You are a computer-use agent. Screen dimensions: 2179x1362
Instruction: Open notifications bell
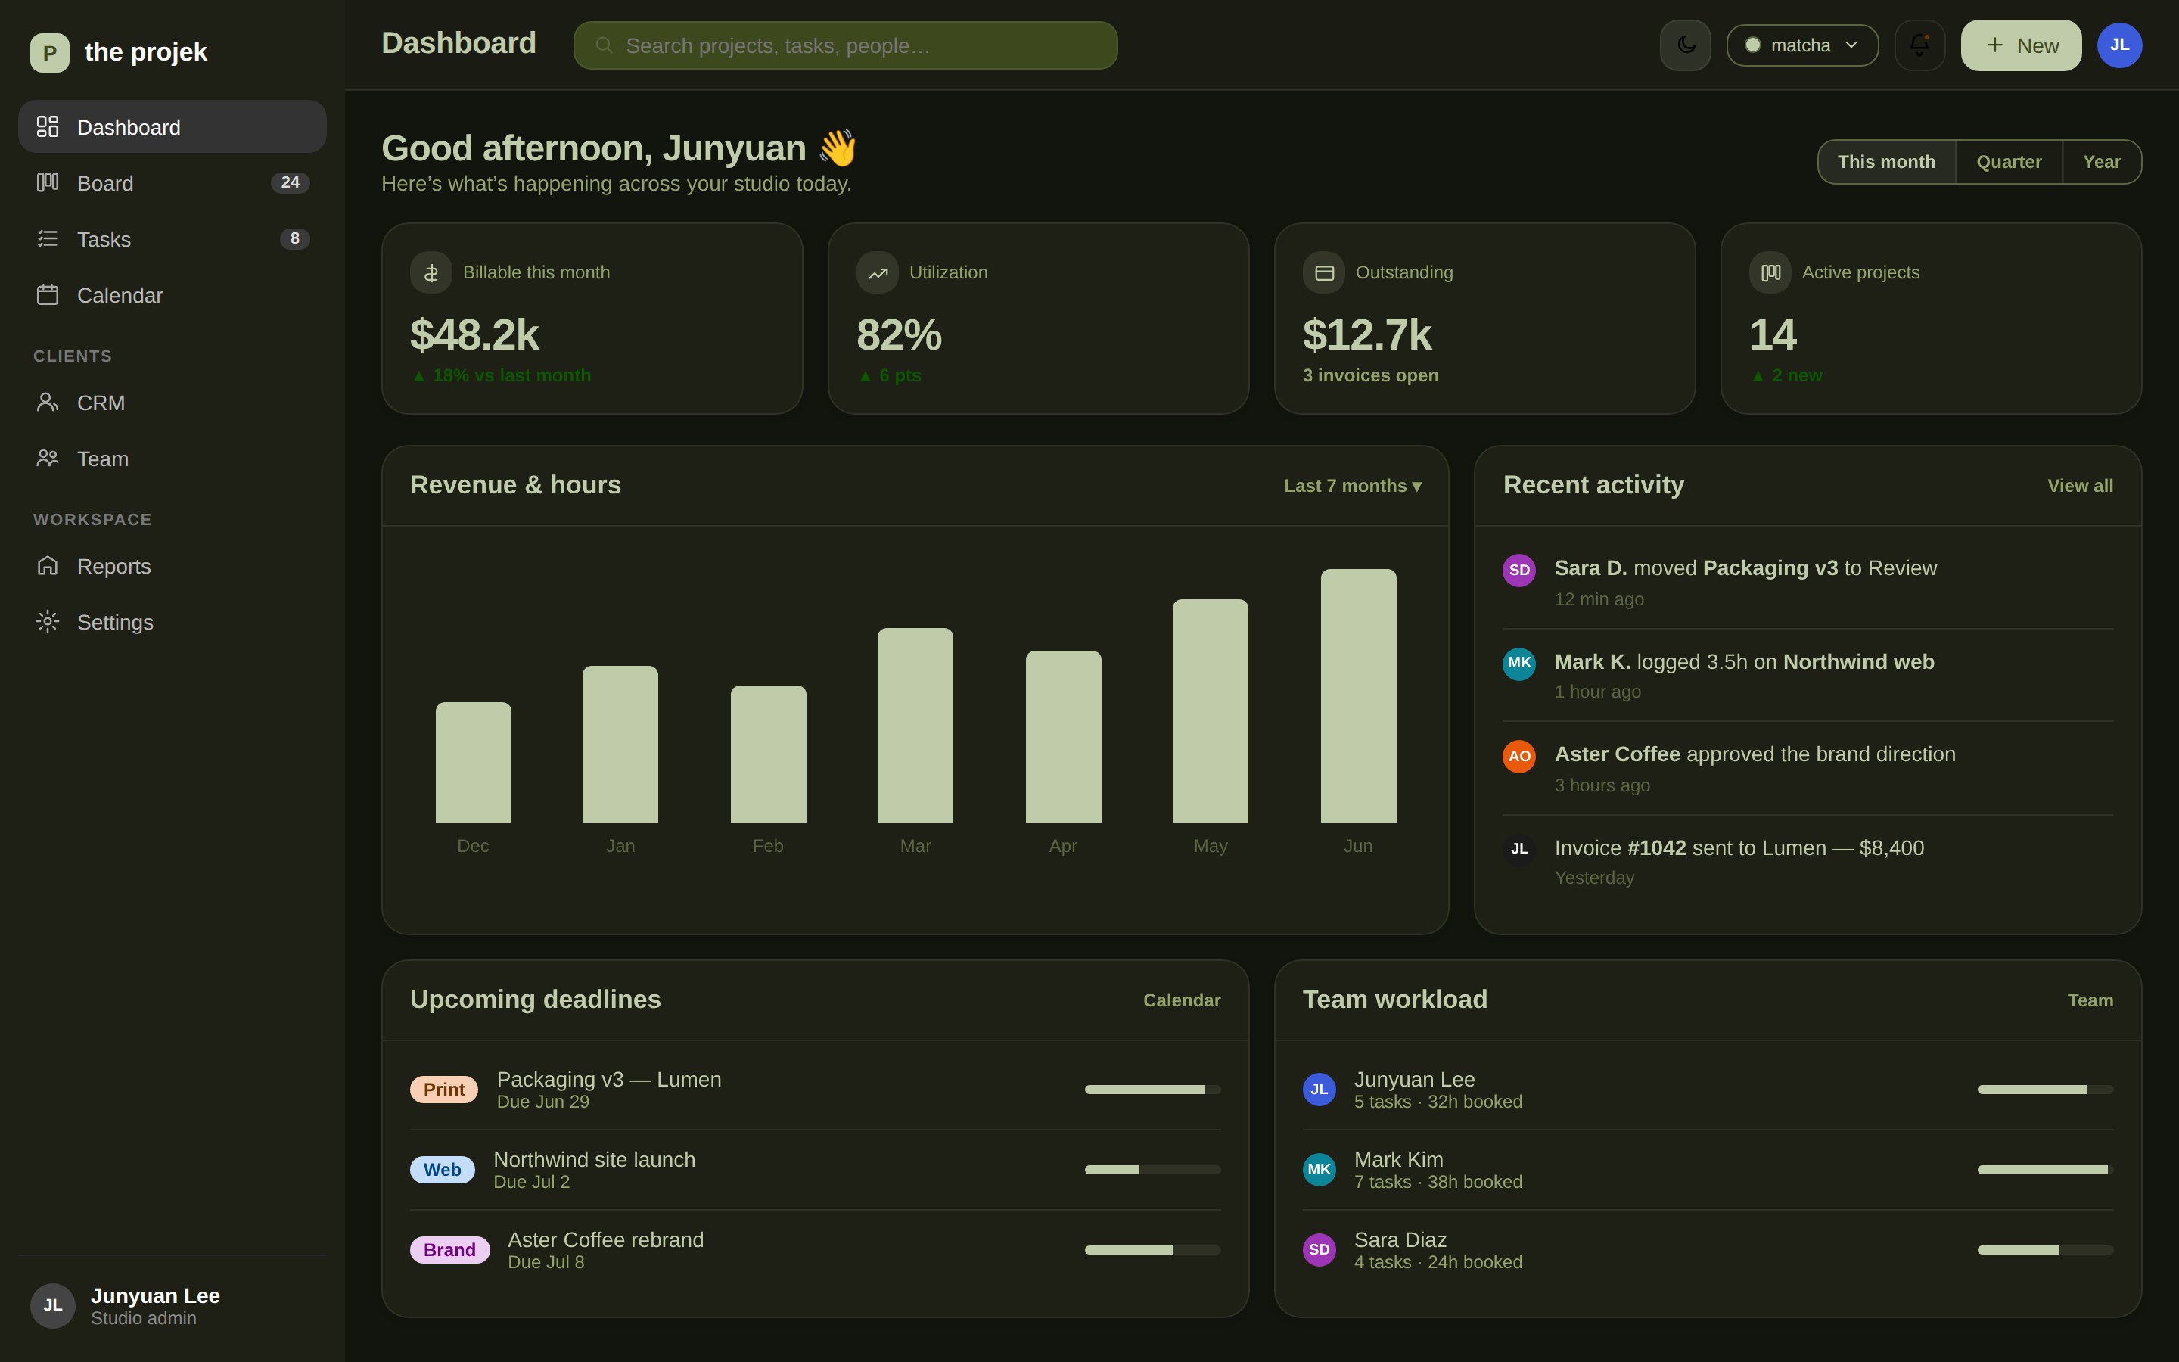click(1919, 45)
